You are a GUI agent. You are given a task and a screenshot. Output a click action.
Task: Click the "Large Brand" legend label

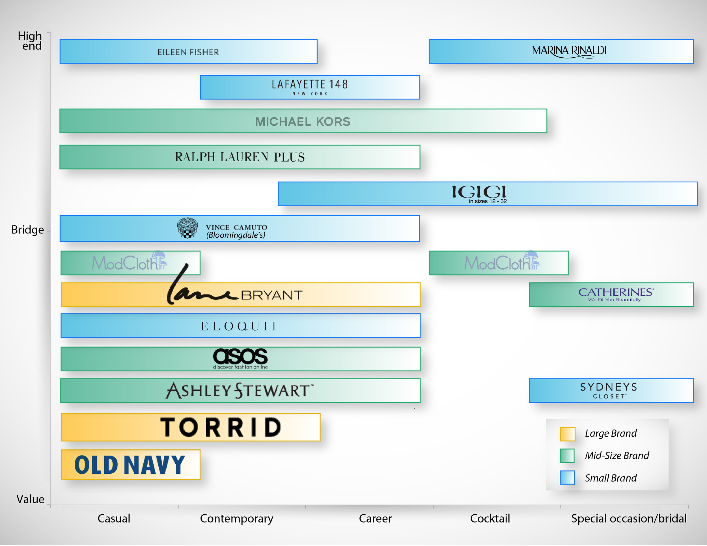[611, 434]
